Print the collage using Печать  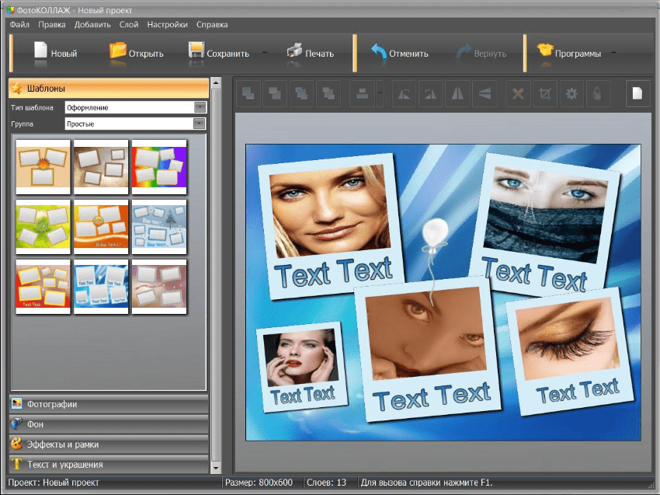[310, 54]
